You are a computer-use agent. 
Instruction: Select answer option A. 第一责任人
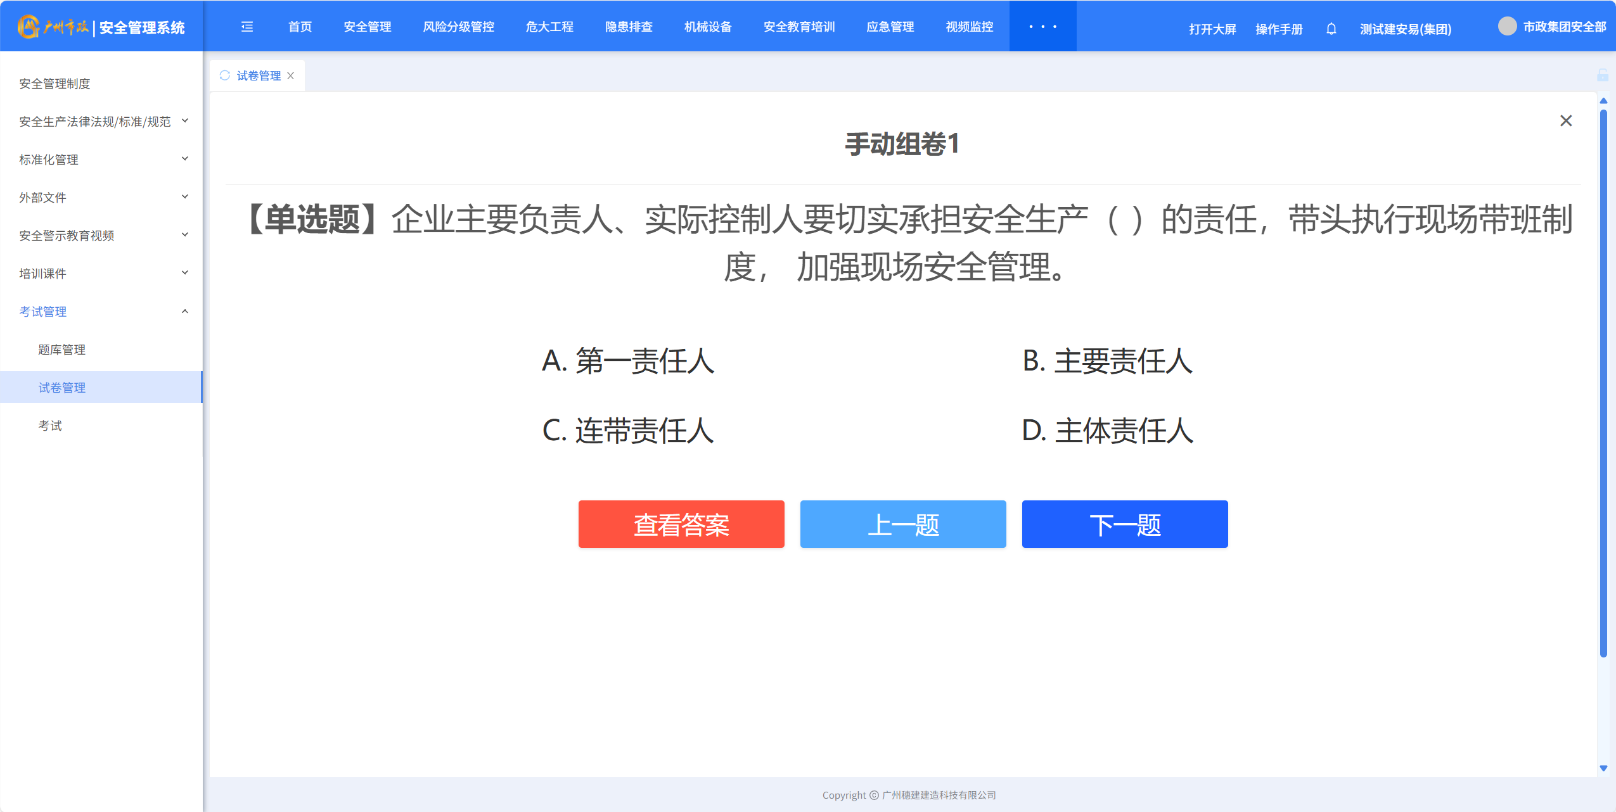(627, 361)
